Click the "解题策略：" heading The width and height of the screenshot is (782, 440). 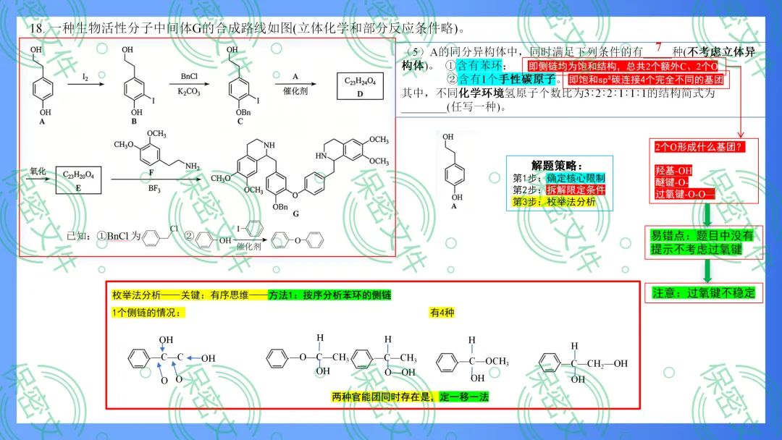click(556, 166)
